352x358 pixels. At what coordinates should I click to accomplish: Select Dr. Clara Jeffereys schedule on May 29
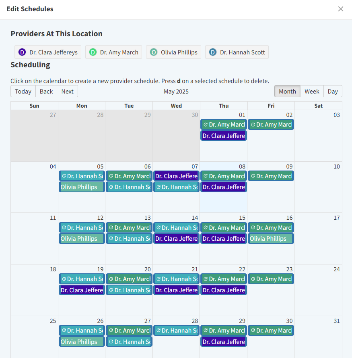click(224, 341)
